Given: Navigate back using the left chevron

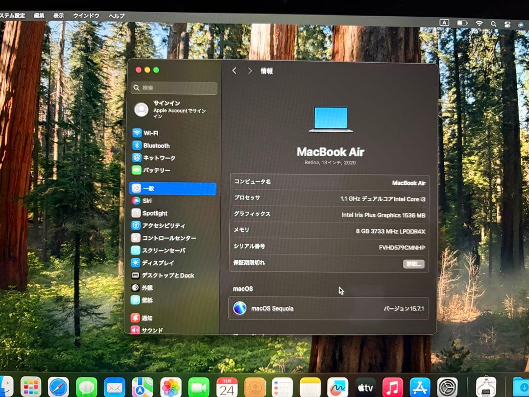Looking at the screenshot, I should [x=235, y=71].
